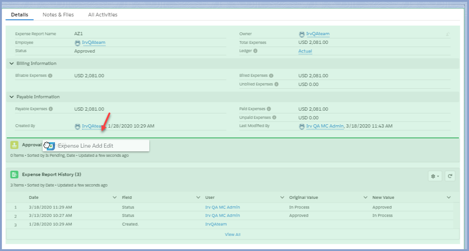The height and width of the screenshot is (251, 469).
Task: Click the Billed Expenses info icon
Action: point(271,75)
